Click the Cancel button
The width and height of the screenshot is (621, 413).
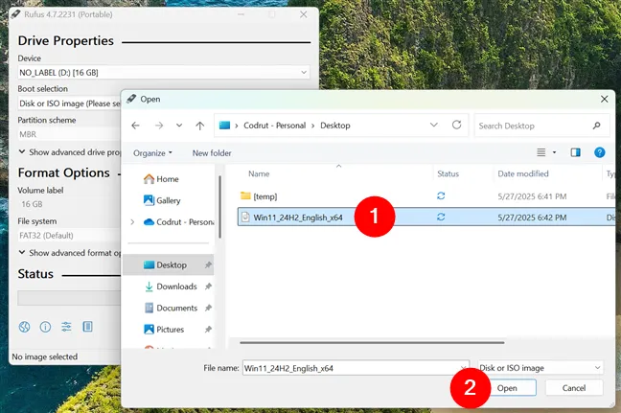[574, 388]
